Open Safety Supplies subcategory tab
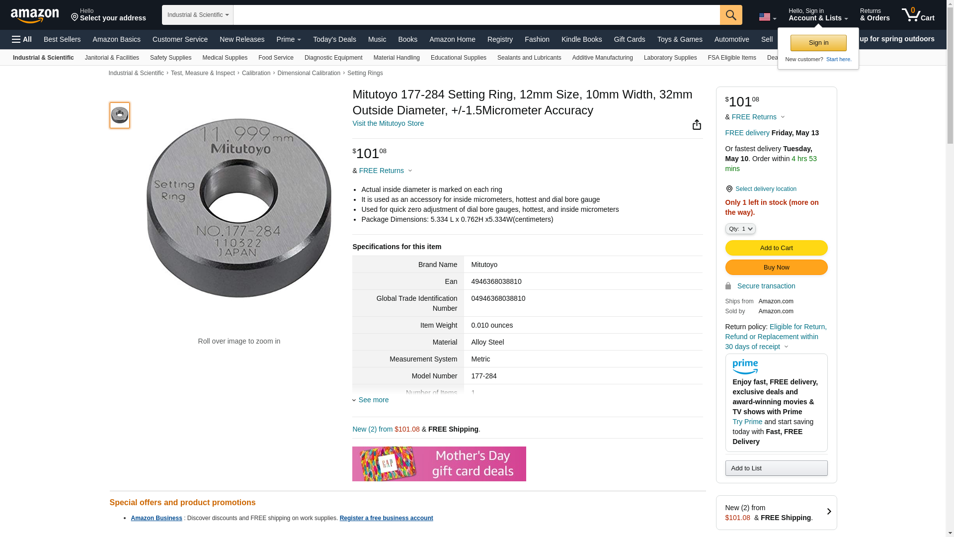The height and width of the screenshot is (537, 954). [170, 58]
